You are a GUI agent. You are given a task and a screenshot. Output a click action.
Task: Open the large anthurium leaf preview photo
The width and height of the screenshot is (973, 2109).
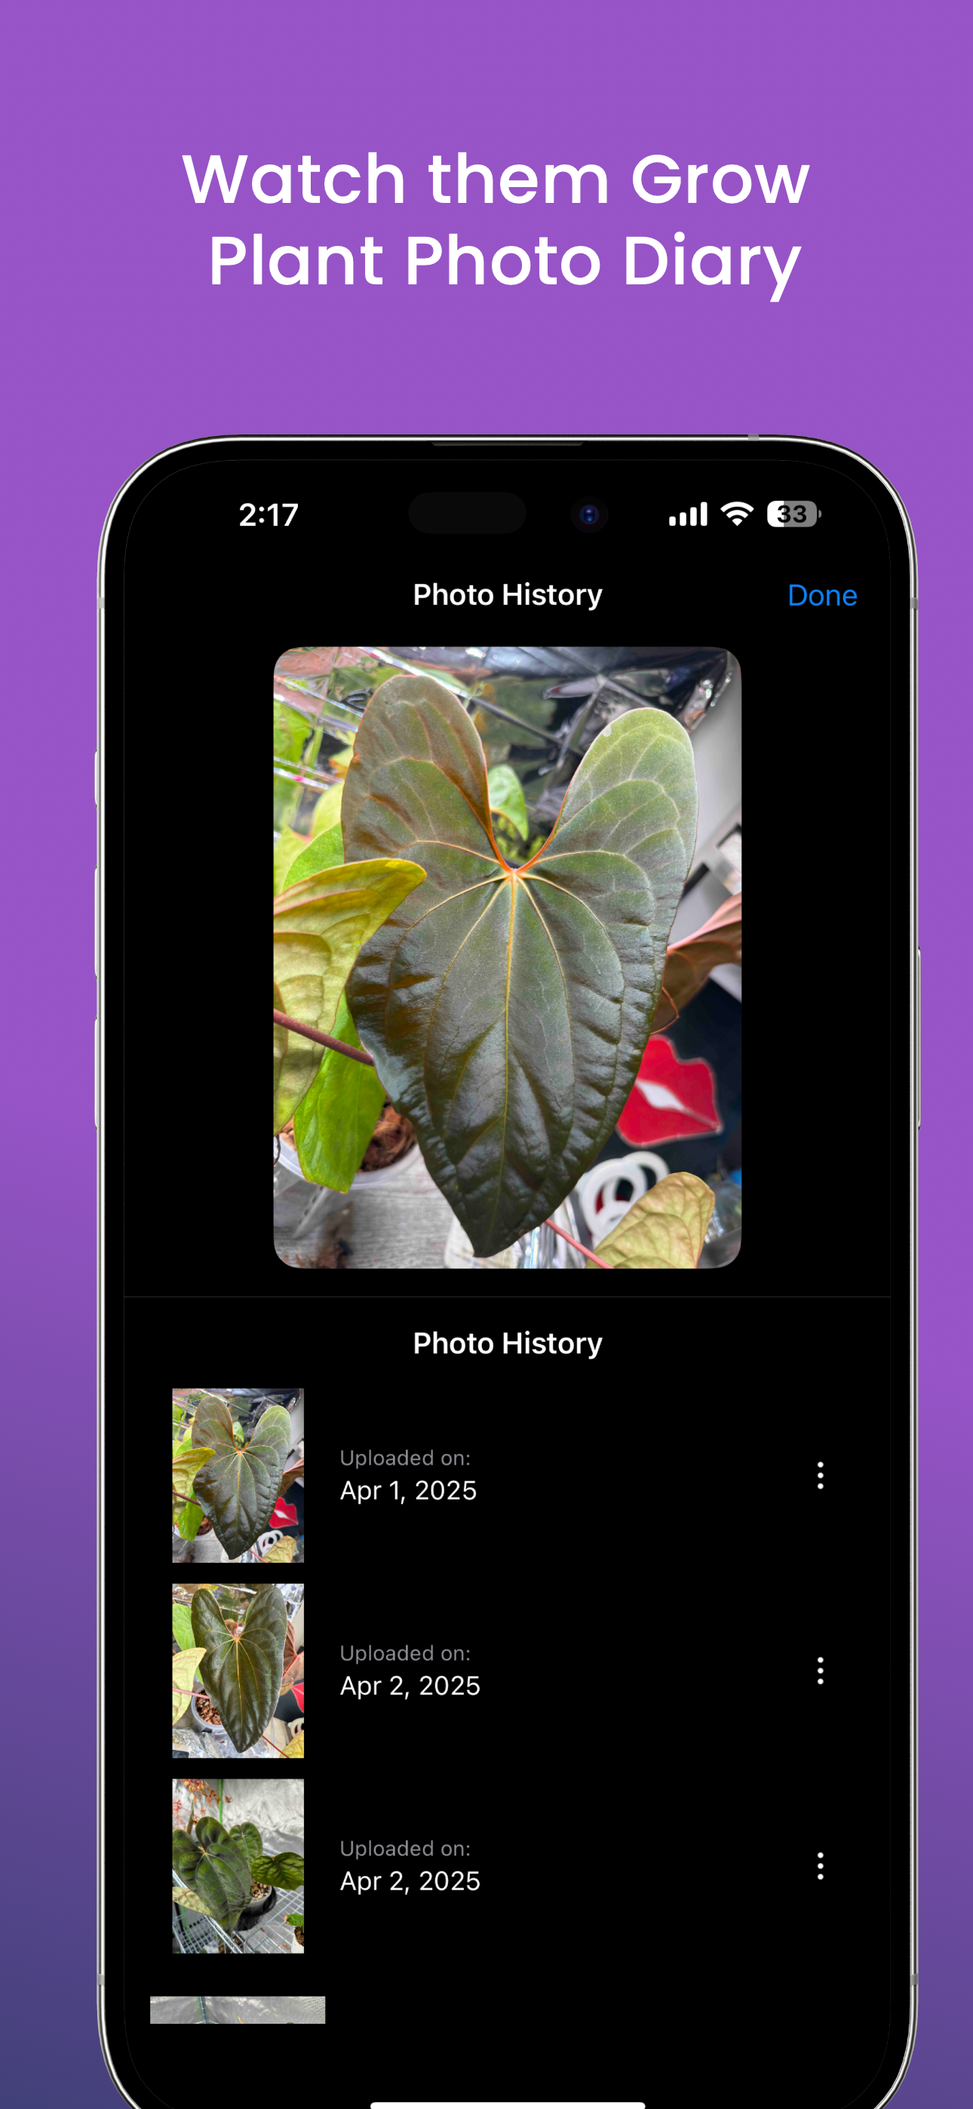507,957
